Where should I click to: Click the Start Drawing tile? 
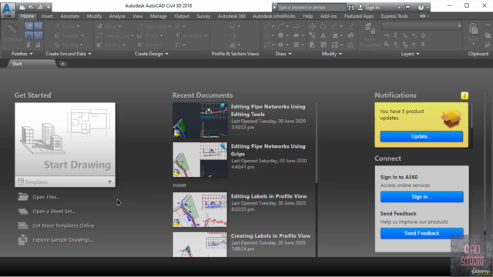(x=65, y=140)
